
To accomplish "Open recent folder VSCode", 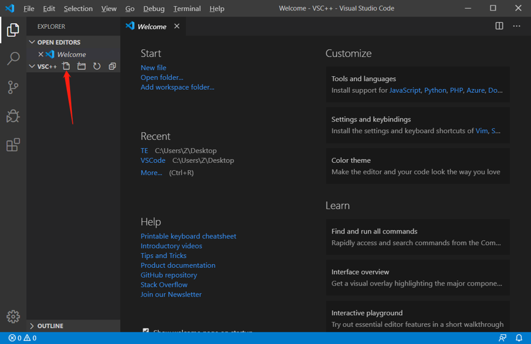I will (x=153, y=160).
